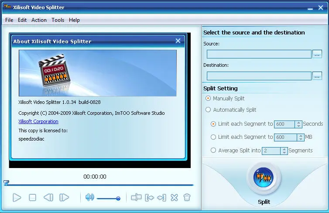Click the trash clear-all icon
Viewport: 329px width, 213px height.
coord(187,197)
